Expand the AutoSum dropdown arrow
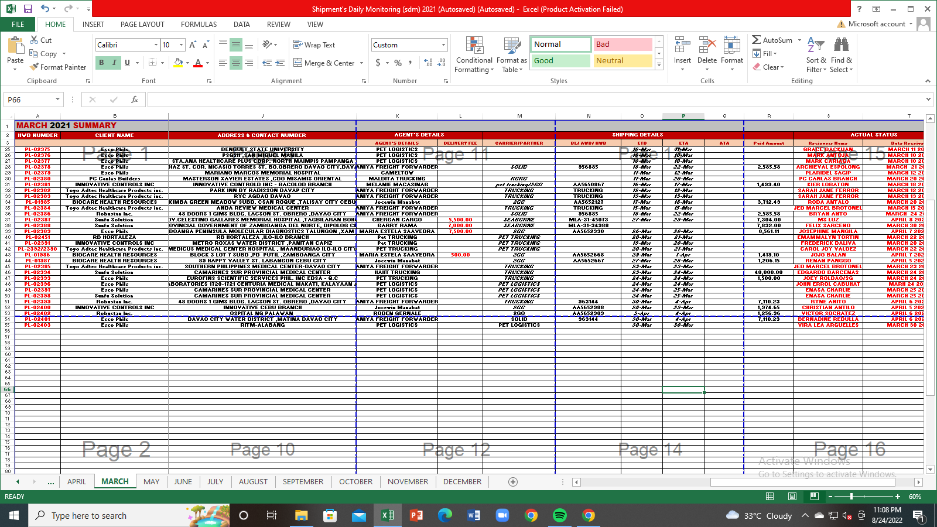The width and height of the screenshot is (937, 527). click(x=798, y=40)
